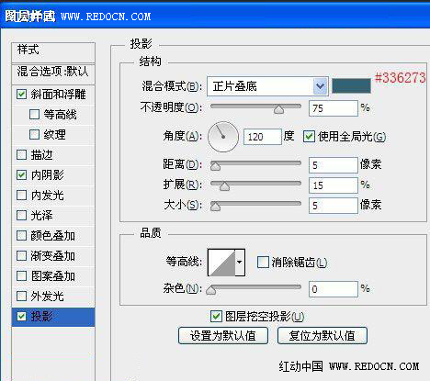Viewport: 430px width, 381px height.
Task: Enable 消除锯齿 checkbox
Action: [x=263, y=263]
